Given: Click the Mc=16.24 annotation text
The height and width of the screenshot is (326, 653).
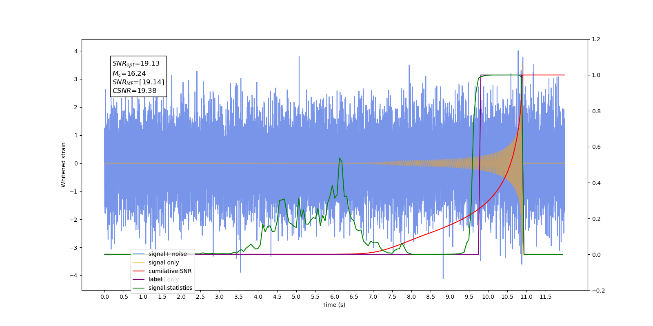Looking at the screenshot, I should point(129,73).
